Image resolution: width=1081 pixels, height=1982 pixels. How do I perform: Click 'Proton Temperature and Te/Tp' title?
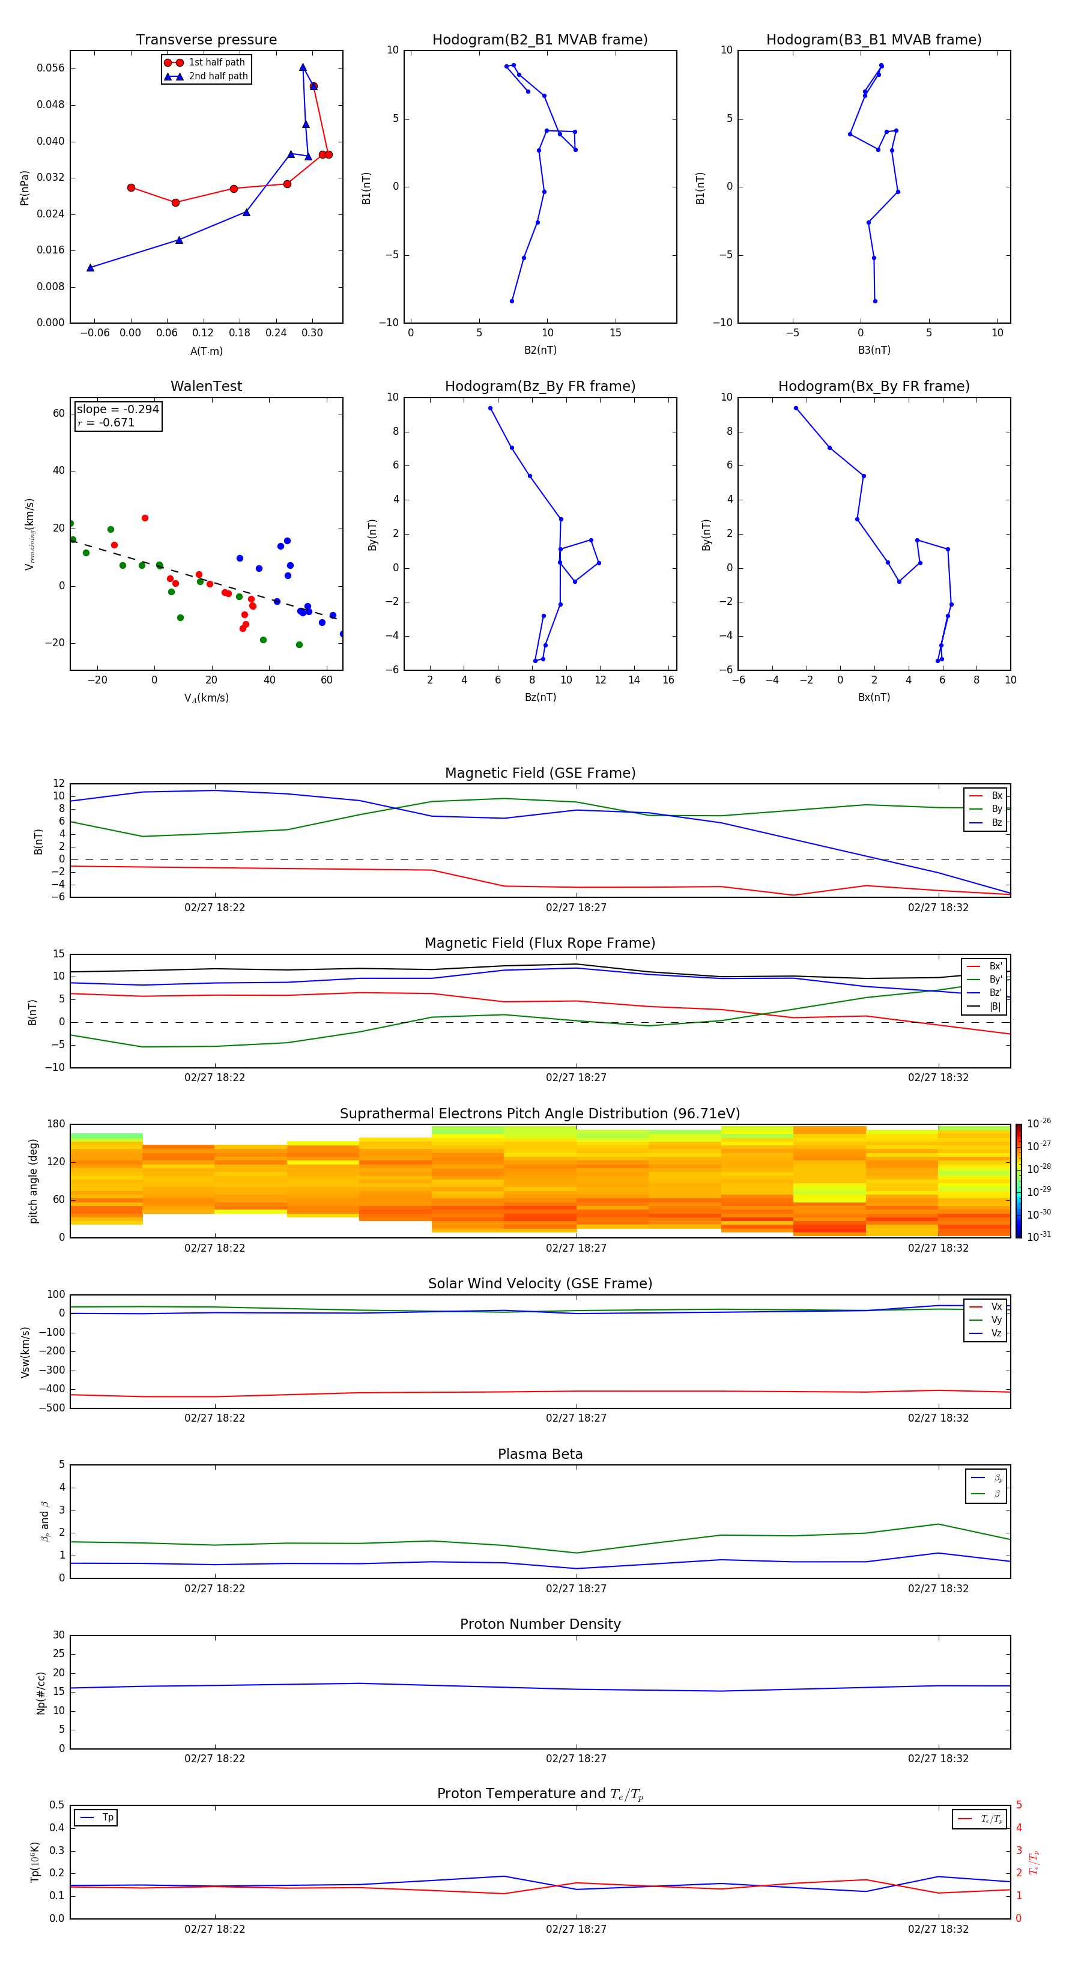(x=540, y=1793)
